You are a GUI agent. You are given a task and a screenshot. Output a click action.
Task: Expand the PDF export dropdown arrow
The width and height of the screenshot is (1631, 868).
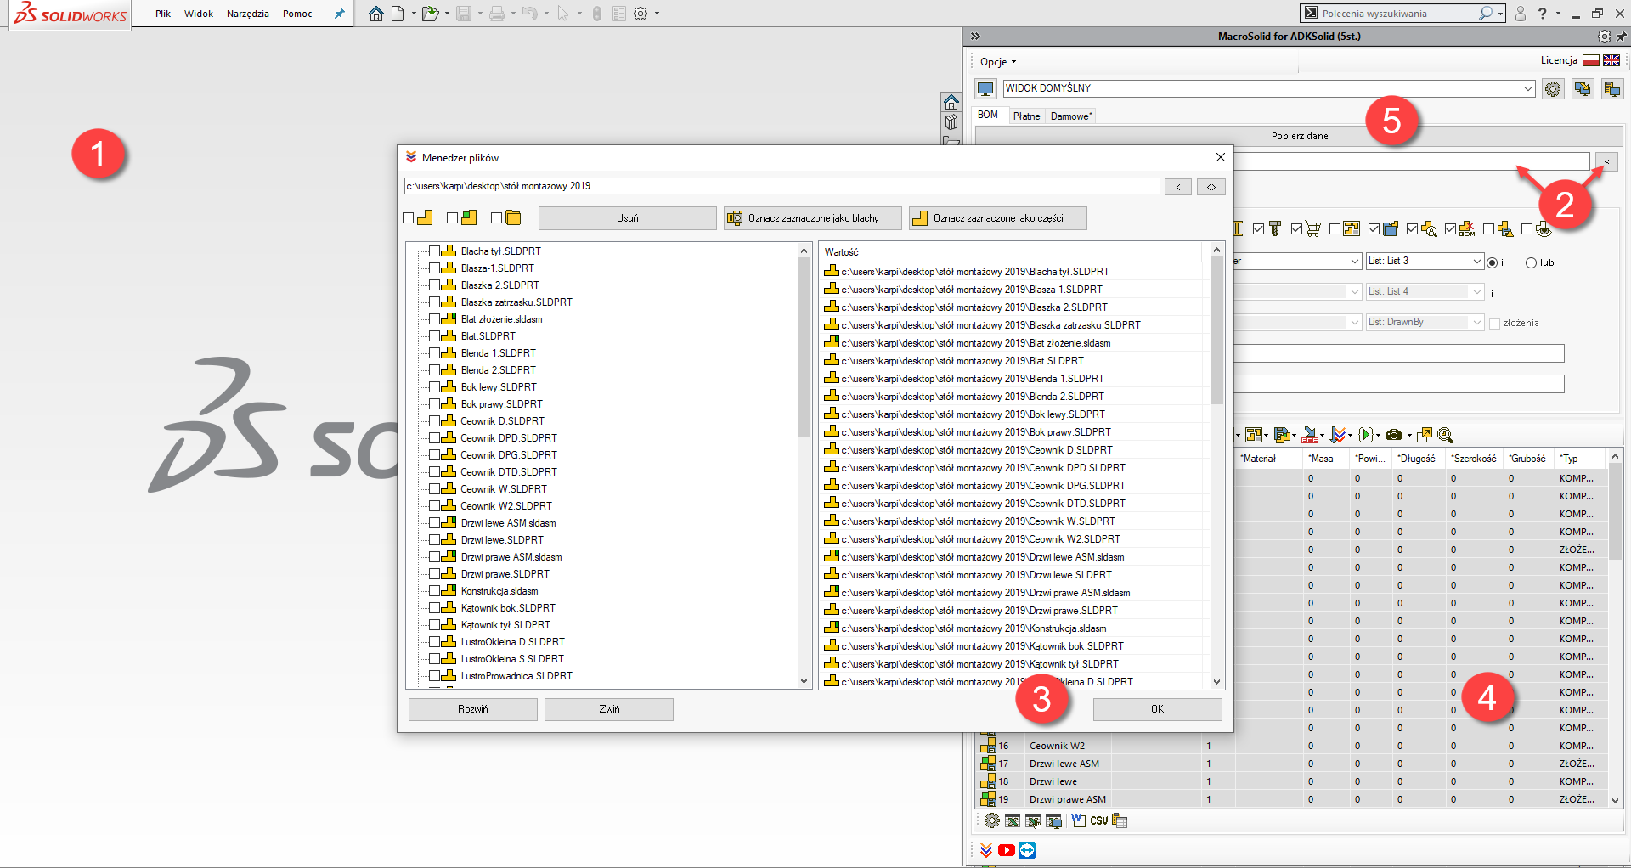click(x=1323, y=436)
